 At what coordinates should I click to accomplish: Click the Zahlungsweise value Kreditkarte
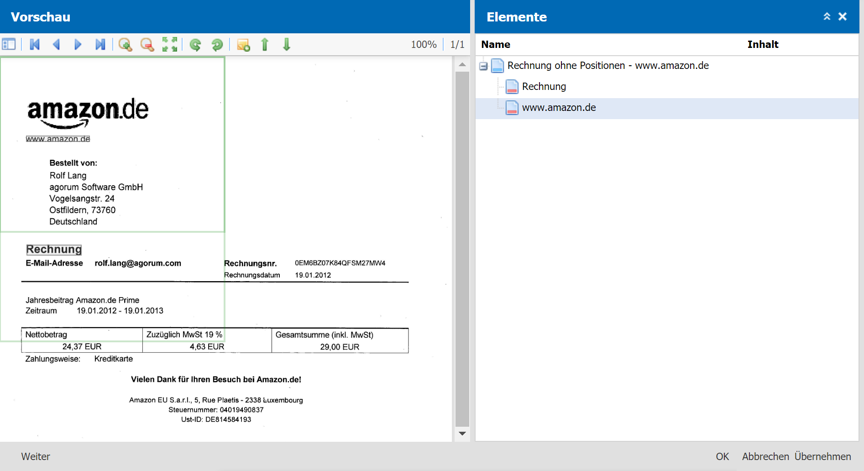pos(114,359)
